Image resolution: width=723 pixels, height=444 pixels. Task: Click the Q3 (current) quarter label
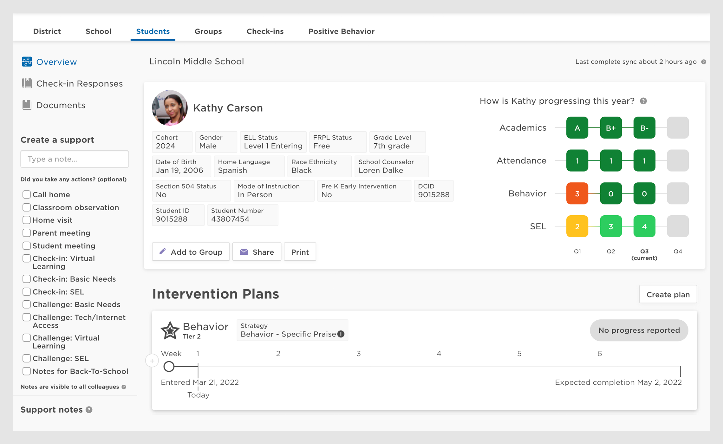click(x=644, y=255)
